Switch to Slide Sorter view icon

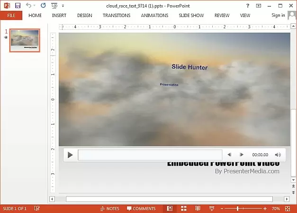184,208
